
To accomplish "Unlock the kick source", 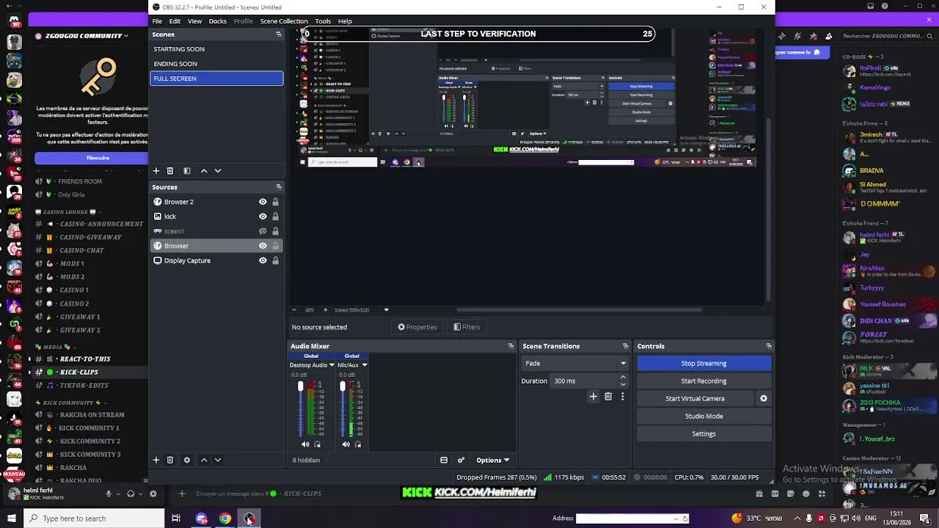I will 276,216.
